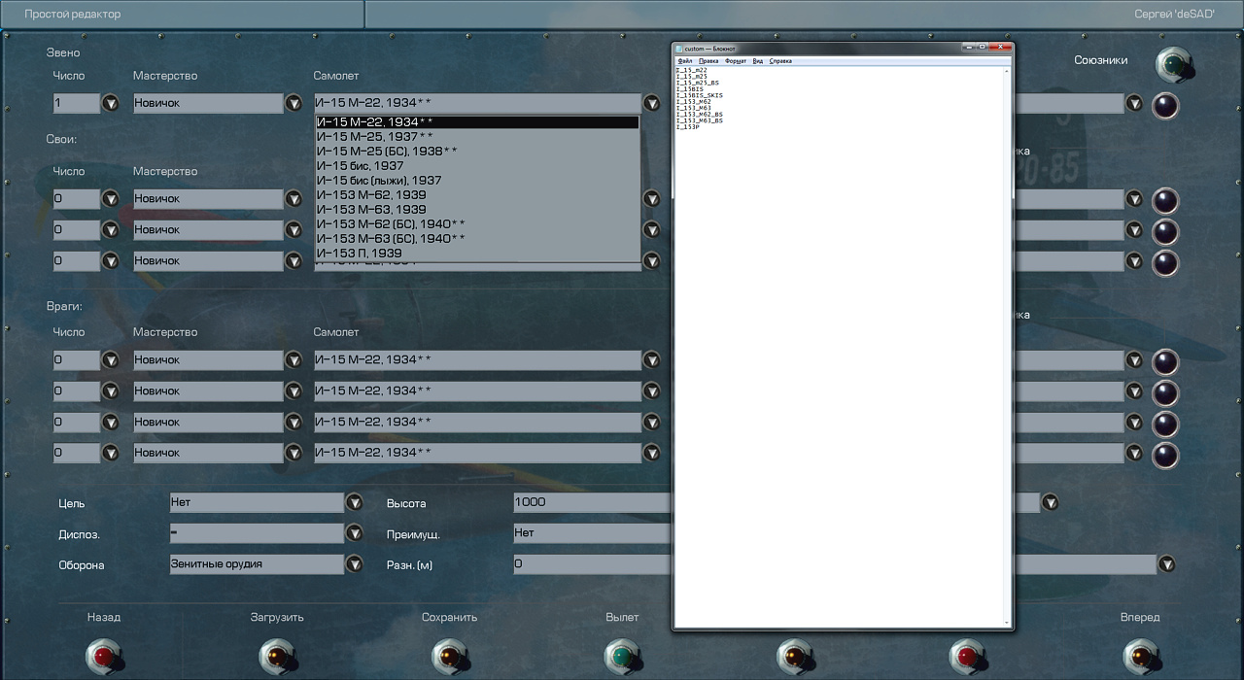This screenshot has height=680, width=1244.
Task: Click the Разн. (м) field showing 0
Action: click(x=592, y=563)
